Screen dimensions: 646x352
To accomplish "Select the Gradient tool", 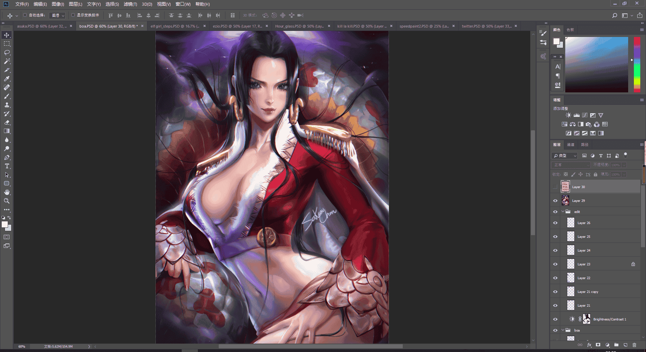I will pyautogui.click(x=7, y=131).
